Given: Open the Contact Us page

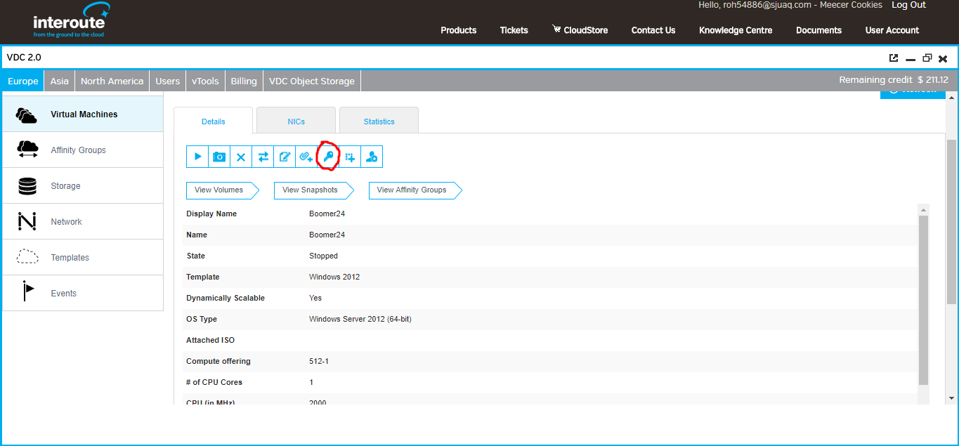Looking at the screenshot, I should point(653,30).
